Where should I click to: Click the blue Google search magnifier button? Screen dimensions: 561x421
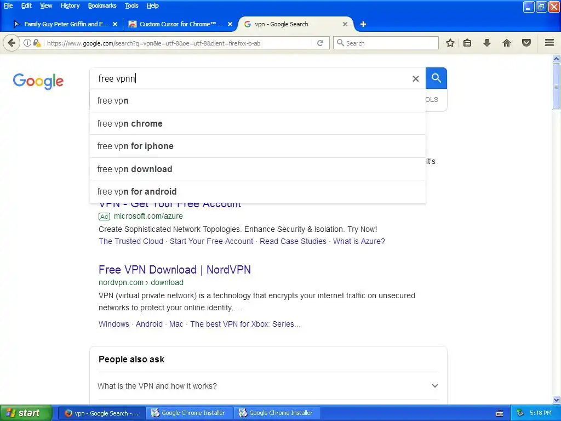pyautogui.click(x=436, y=78)
